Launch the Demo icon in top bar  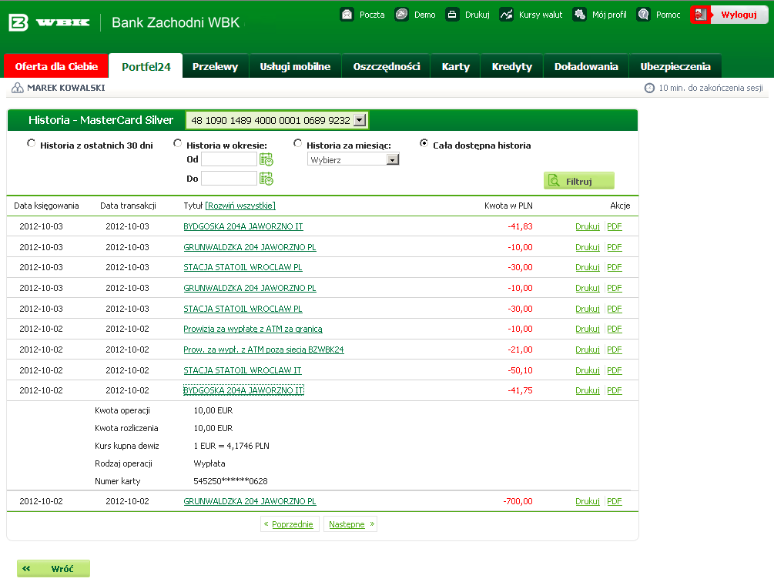(x=402, y=15)
